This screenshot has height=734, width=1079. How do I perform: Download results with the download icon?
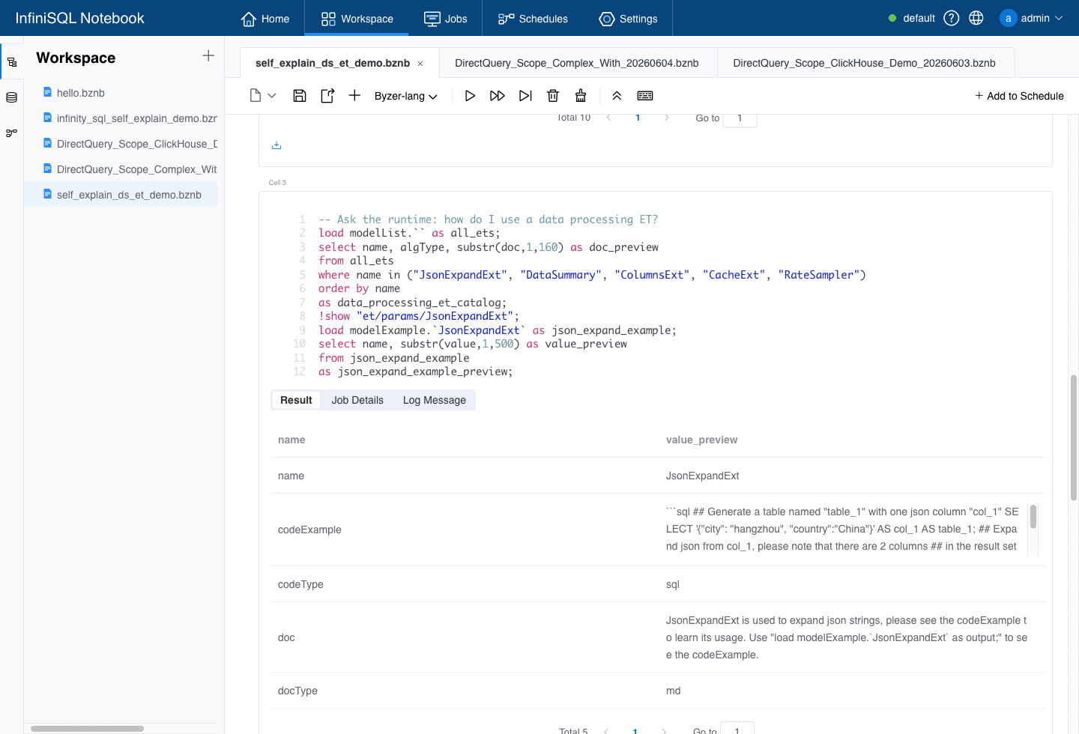[x=276, y=145]
